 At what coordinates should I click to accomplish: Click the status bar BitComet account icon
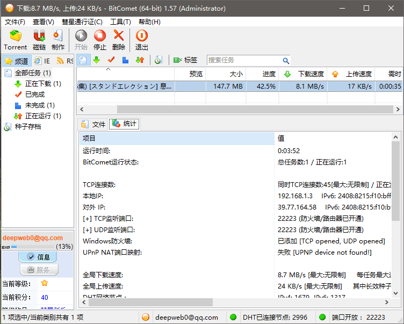coord(146,317)
